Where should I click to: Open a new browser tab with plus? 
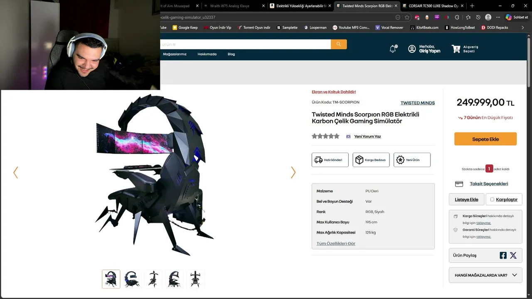tap(472, 6)
